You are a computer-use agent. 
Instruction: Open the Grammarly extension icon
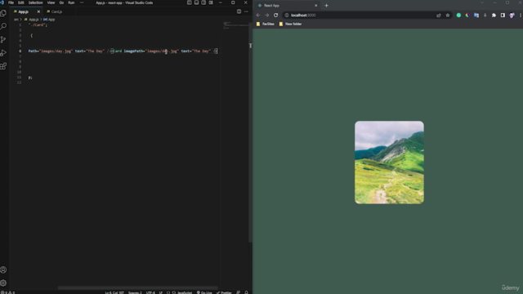[458, 16]
